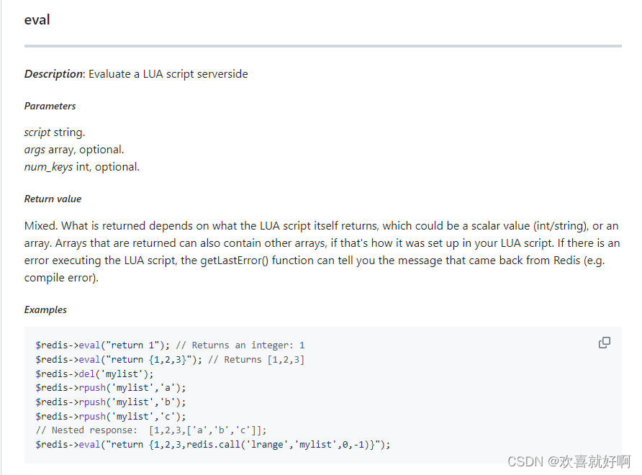Screen dimensions: 642x475
Task: Click the rpush 'mylist','b' line
Action: click(111, 402)
